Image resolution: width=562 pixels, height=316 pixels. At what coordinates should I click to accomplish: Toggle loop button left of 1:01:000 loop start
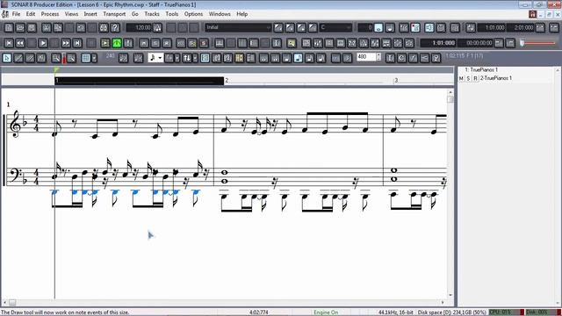(x=471, y=27)
